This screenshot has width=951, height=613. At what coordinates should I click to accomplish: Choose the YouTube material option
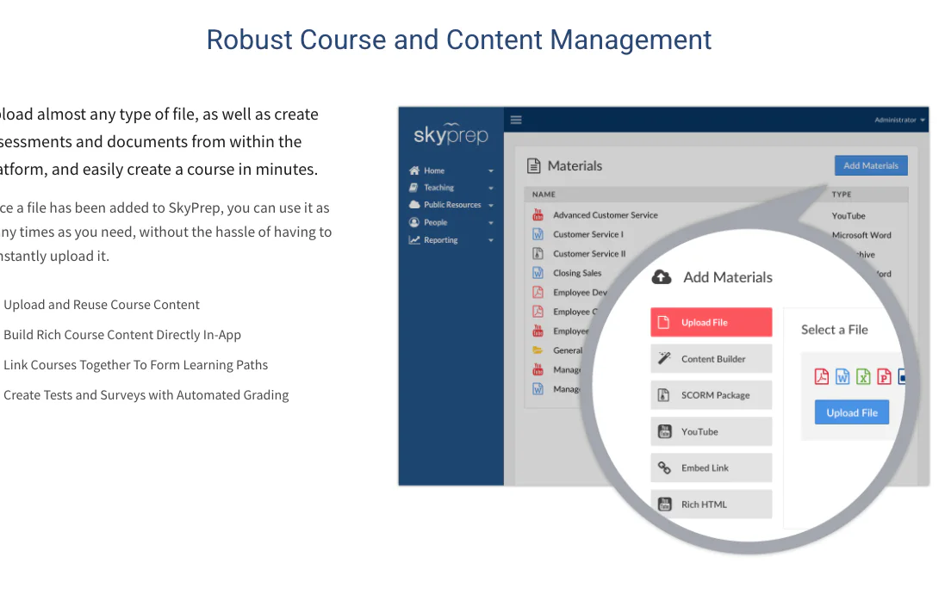point(712,431)
